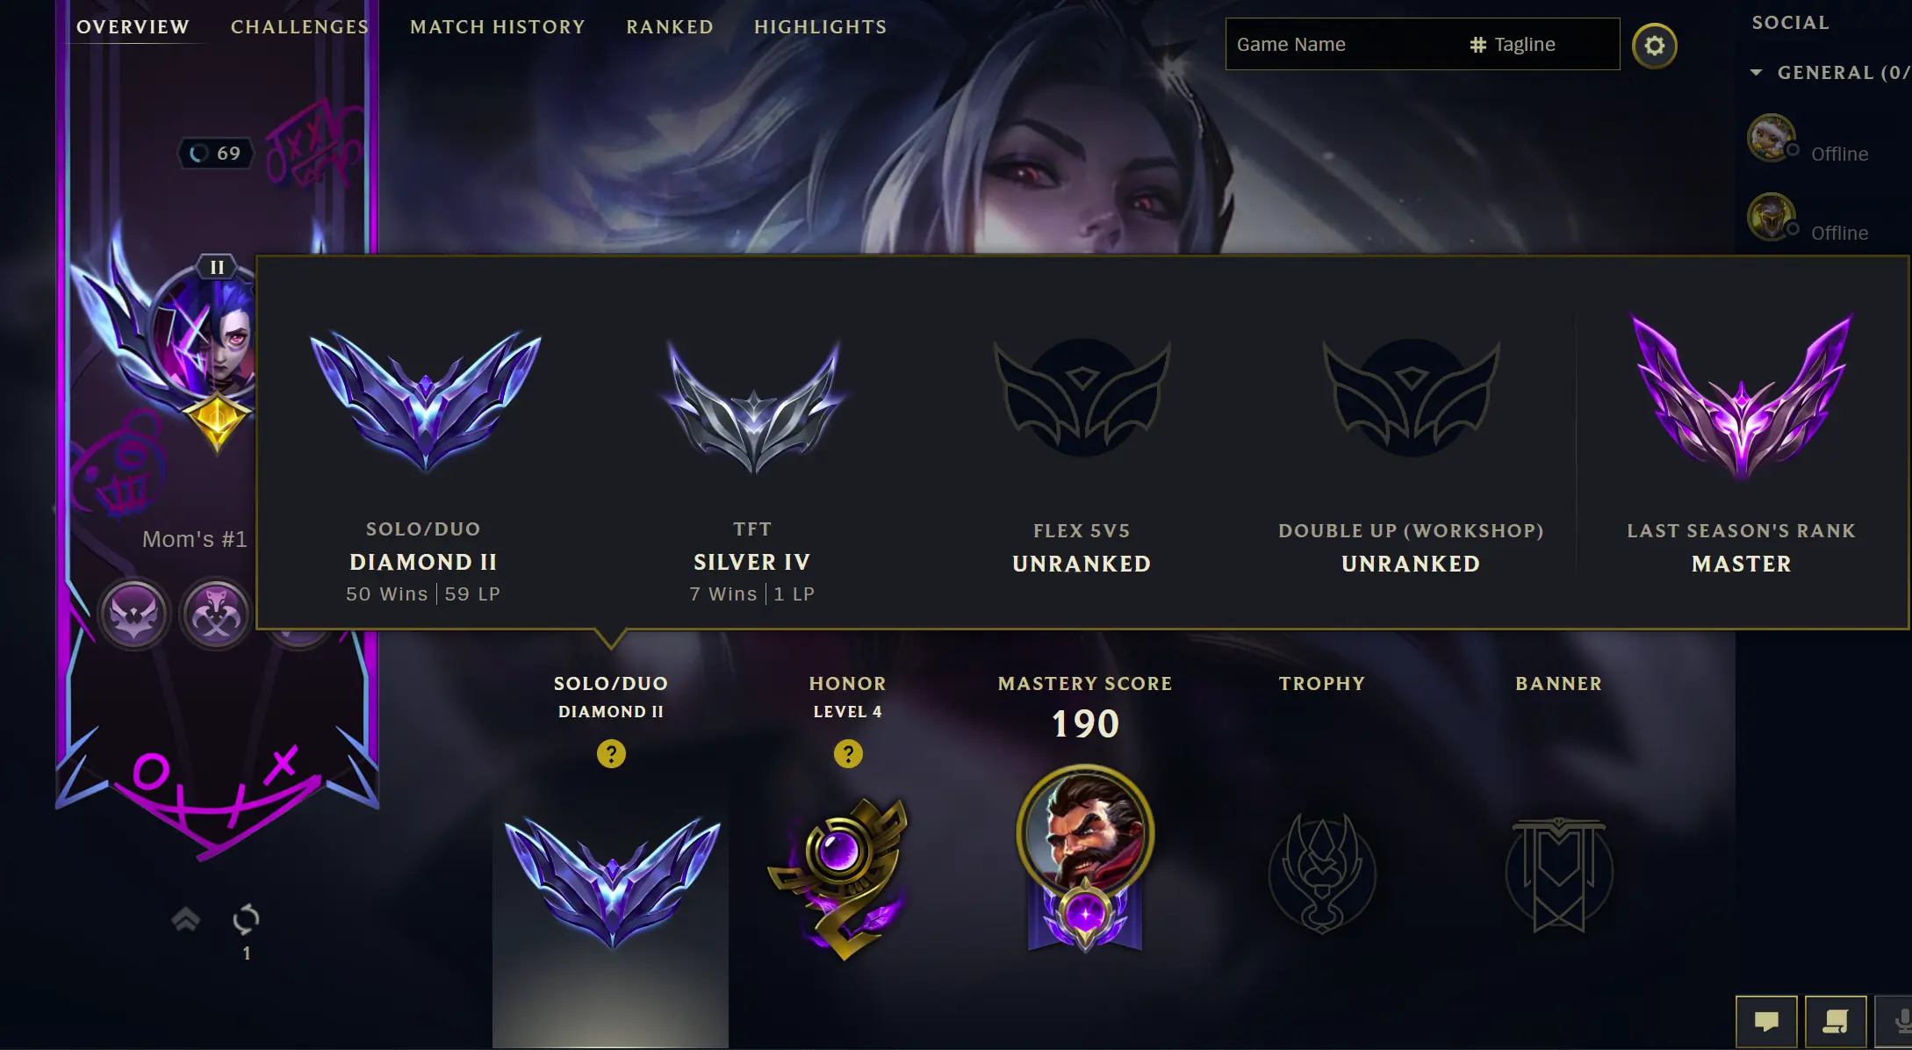This screenshot has height=1050, width=1912.
Task: Click the refresh arrows icon under banner
Action: pos(246,919)
